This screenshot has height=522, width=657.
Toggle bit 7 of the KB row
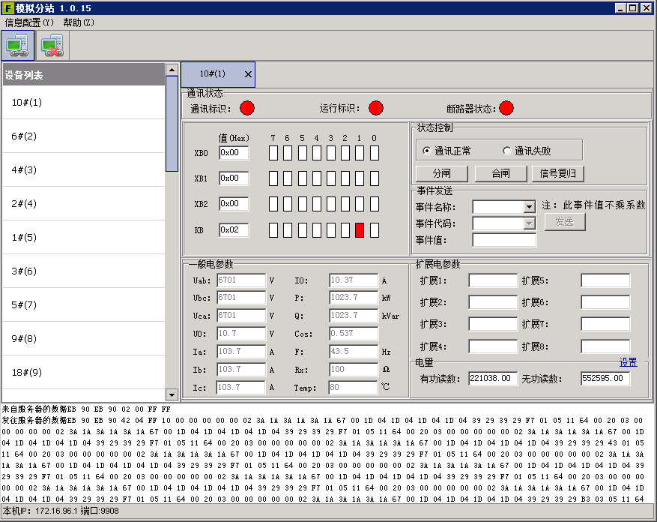point(273,230)
